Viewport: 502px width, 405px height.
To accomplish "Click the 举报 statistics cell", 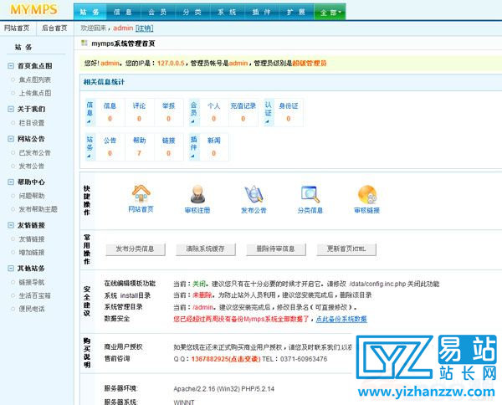I will pos(169,112).
